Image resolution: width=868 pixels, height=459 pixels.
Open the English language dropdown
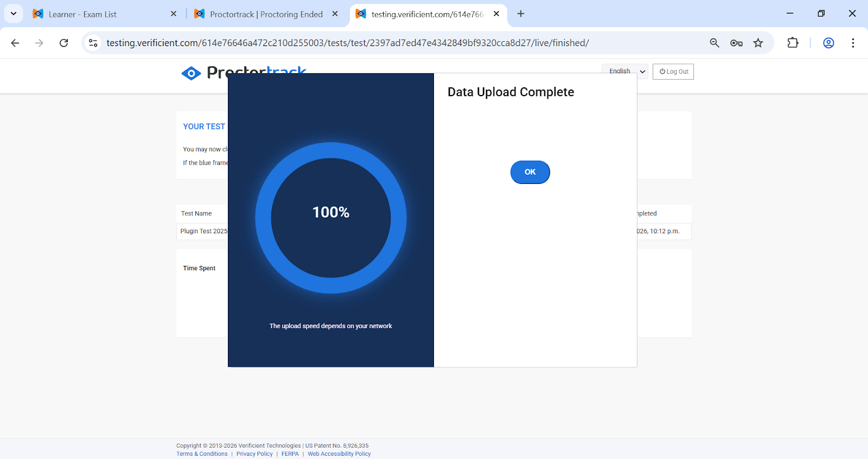click(x=625, y=72)
